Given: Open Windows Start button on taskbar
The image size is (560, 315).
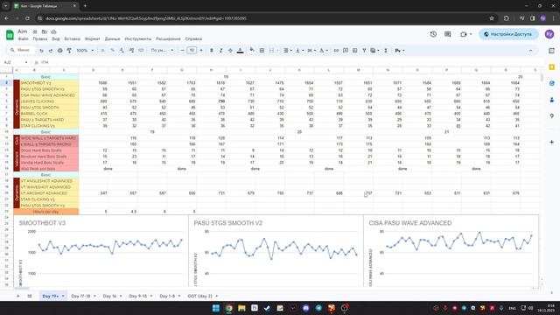Looking at the screenshot, I should [216, 308].
